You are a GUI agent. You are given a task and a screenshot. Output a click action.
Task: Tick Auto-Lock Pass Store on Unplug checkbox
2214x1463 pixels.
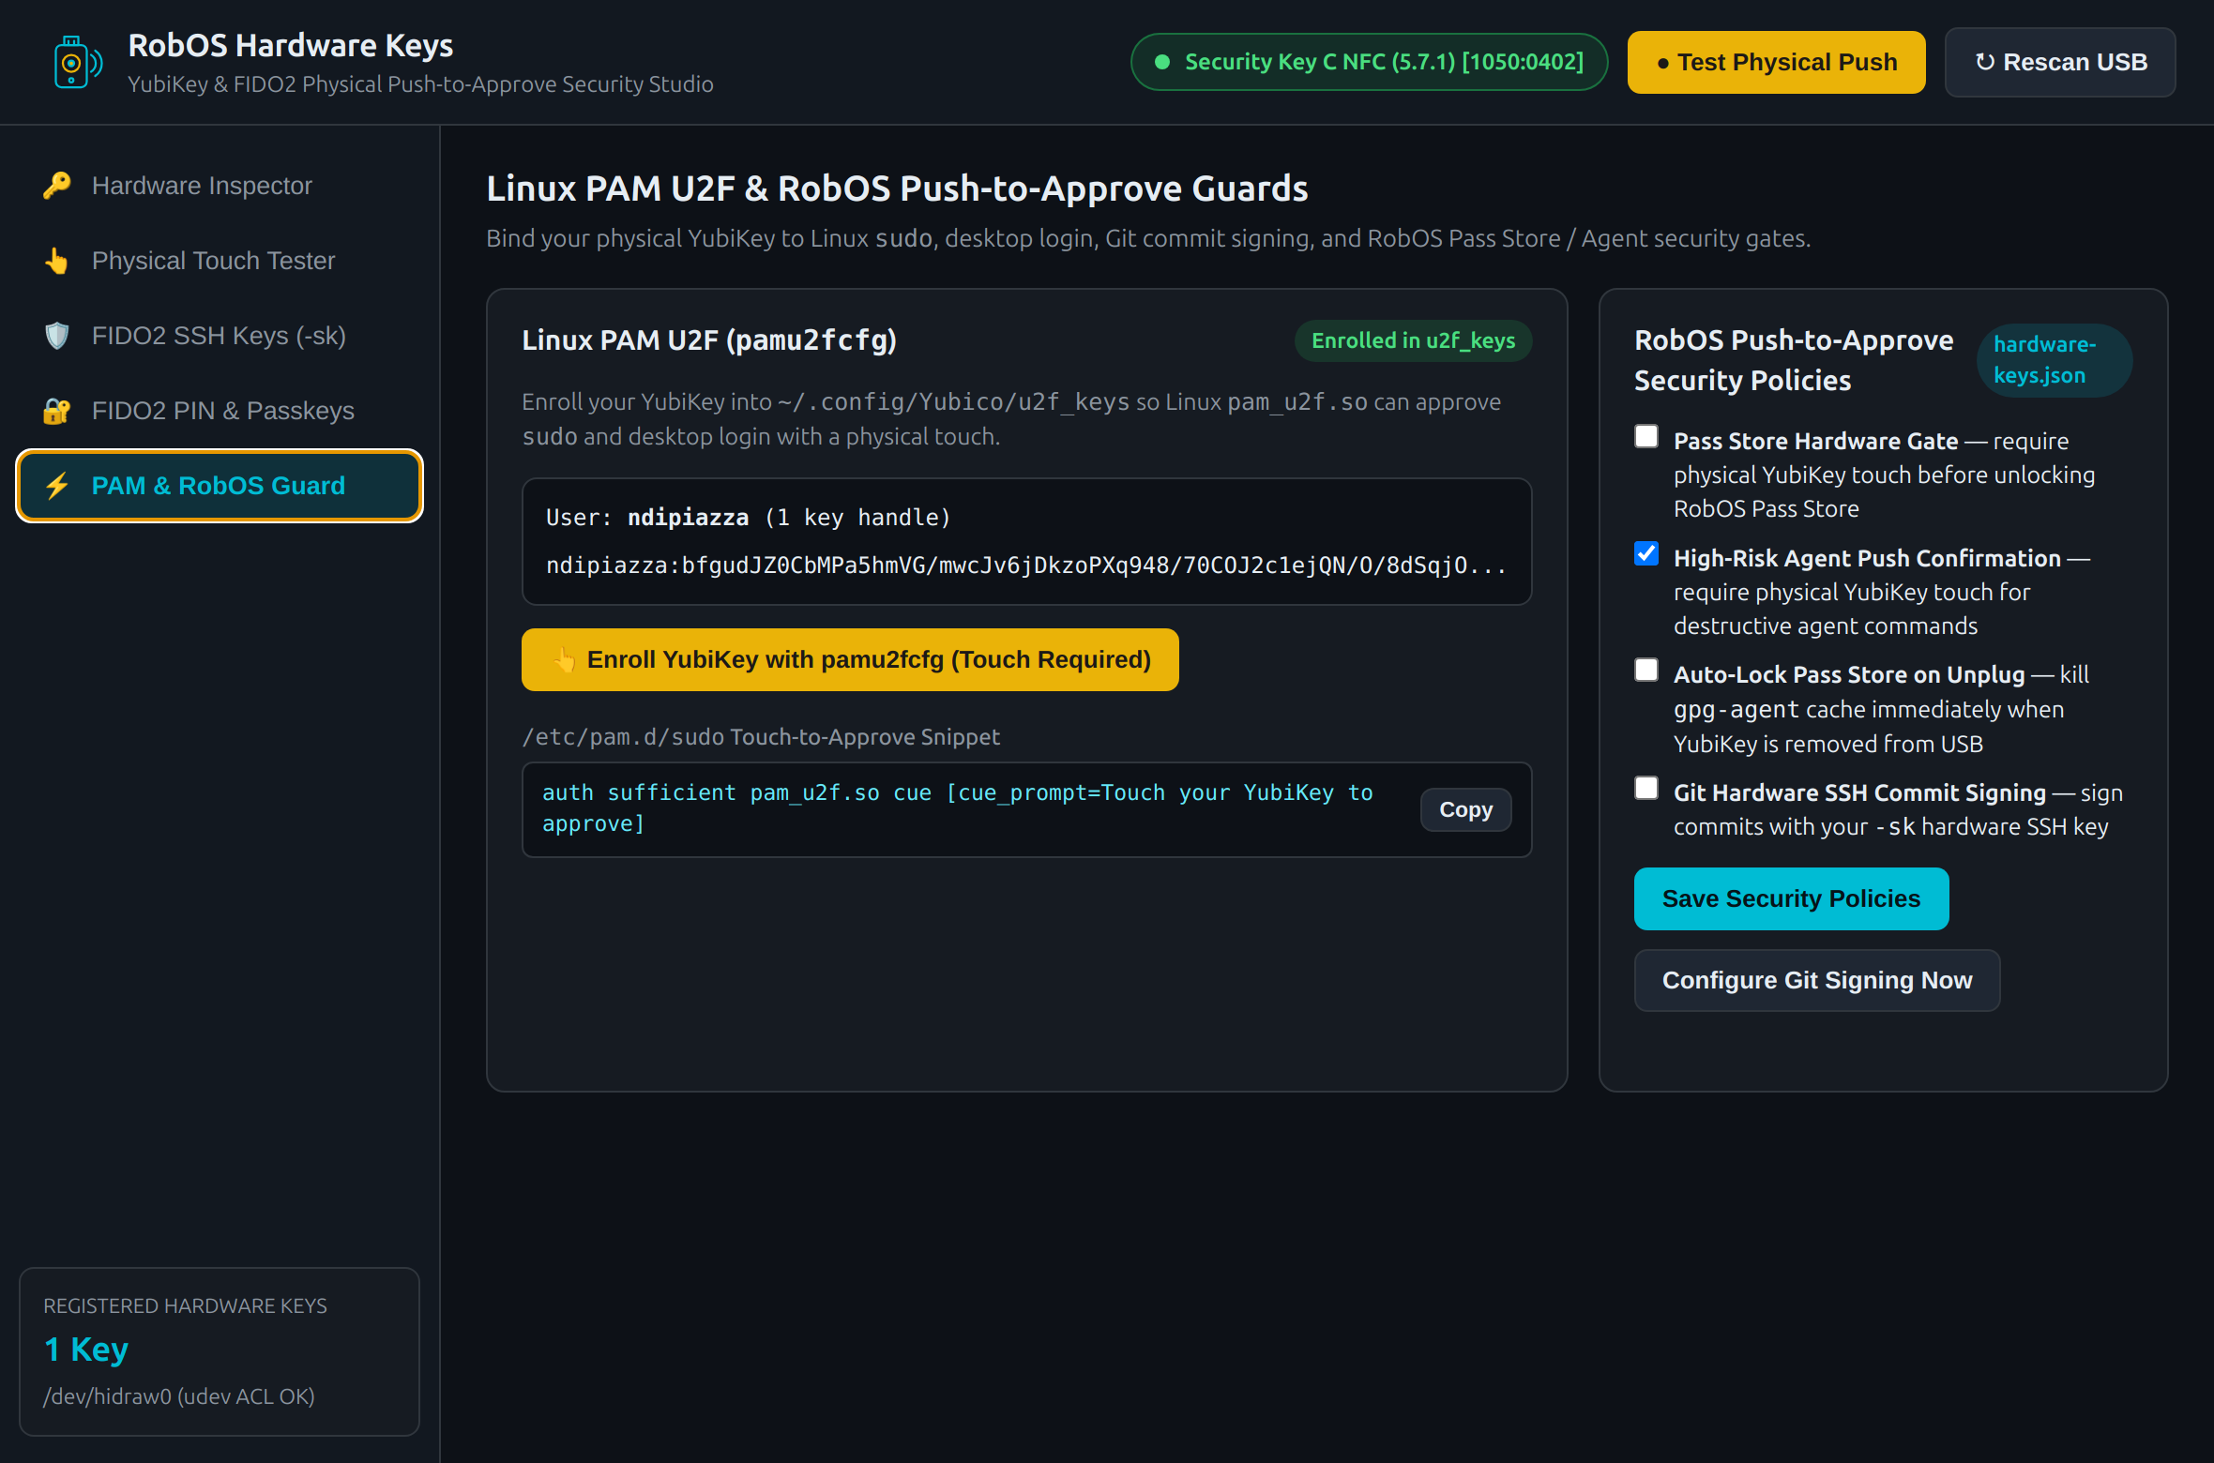tap(1646, 671)
